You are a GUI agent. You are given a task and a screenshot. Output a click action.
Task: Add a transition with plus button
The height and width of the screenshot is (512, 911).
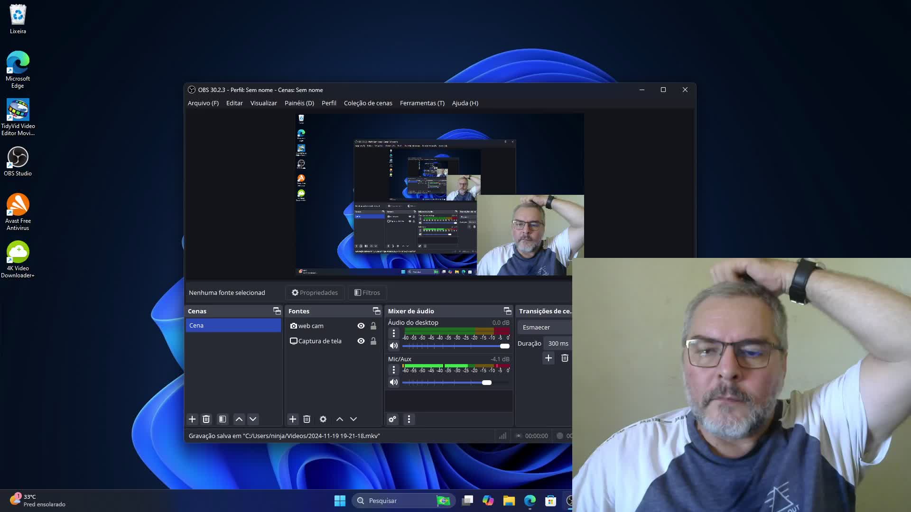pyautogui.click(x=548, y=358)
